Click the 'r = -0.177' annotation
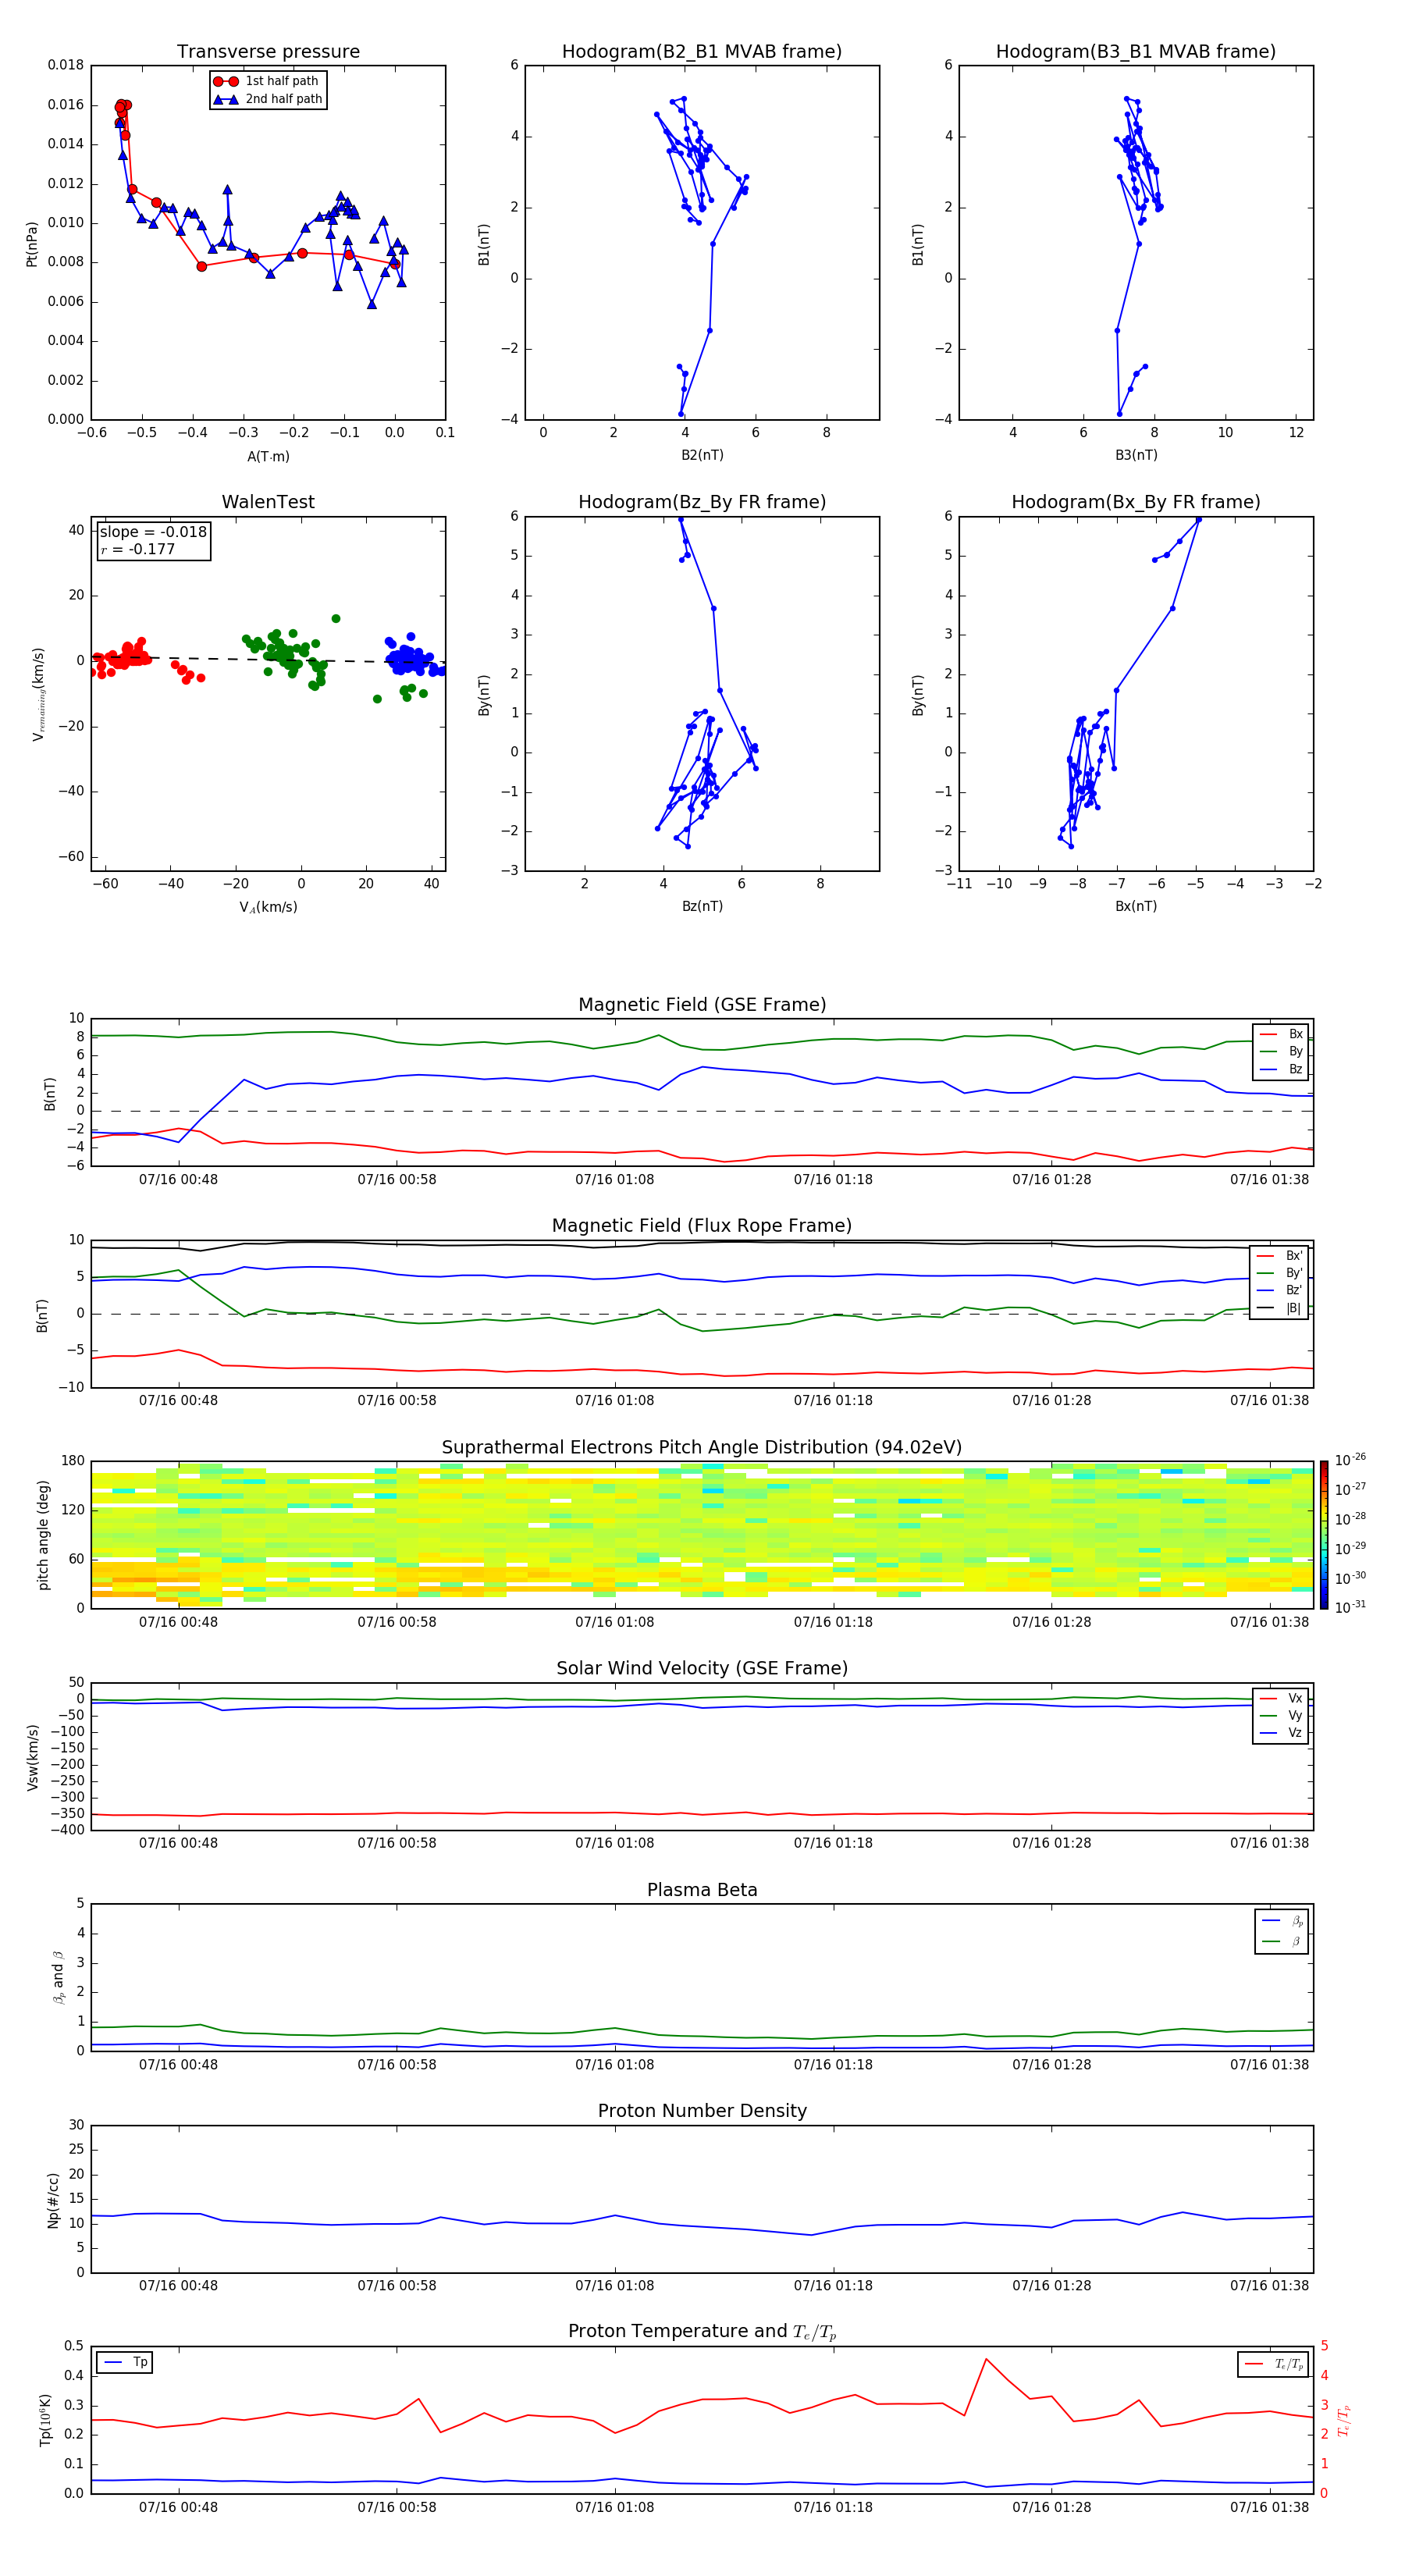 tap(138, 549)
